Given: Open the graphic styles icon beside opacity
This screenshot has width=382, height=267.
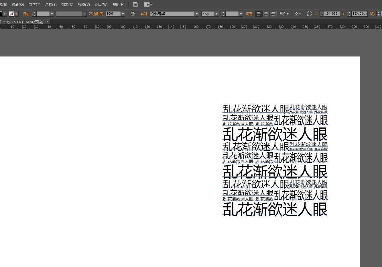Looking at the screenshot, I should [x=132, y=13].
